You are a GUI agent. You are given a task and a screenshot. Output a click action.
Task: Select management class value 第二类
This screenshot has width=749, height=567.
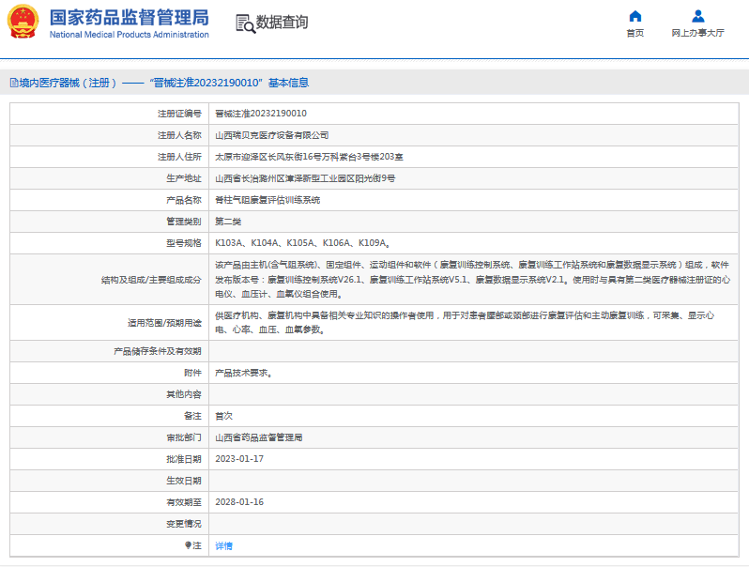[x=228, y=222]
